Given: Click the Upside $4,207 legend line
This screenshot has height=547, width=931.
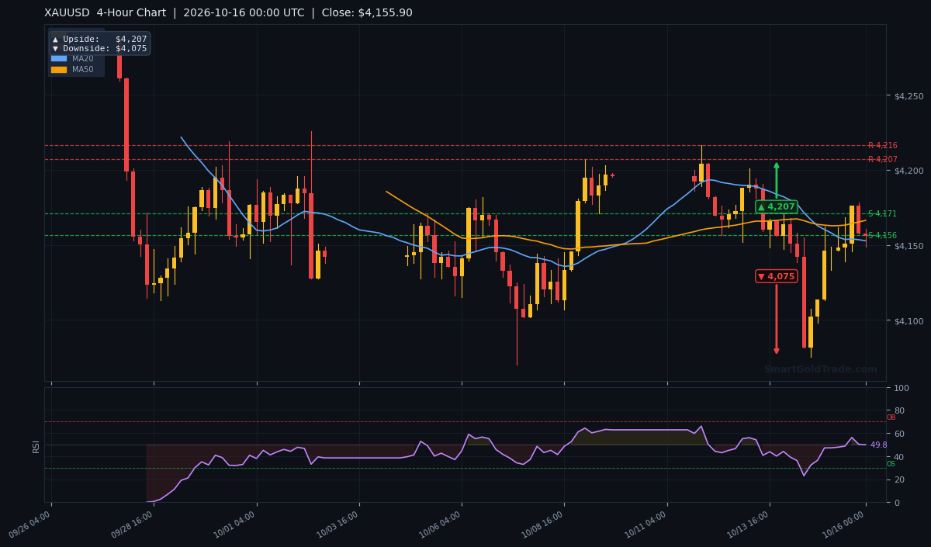Looking at the screenshot, I should [99, 39].
